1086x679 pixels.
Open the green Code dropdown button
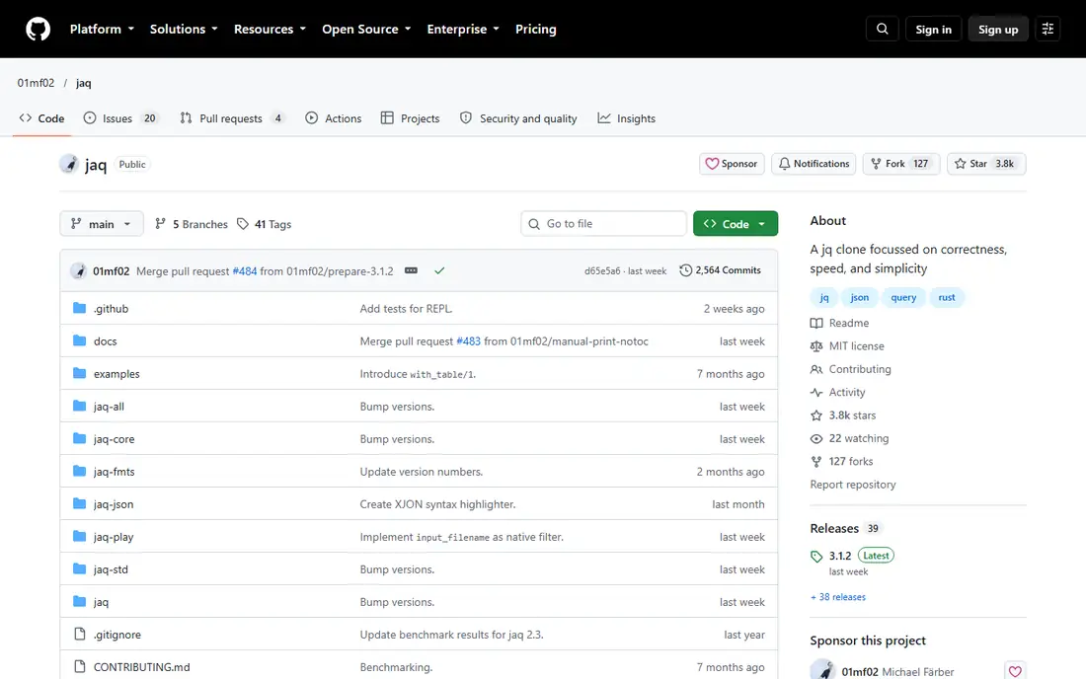pyautogui.click(x=736, y=224)
